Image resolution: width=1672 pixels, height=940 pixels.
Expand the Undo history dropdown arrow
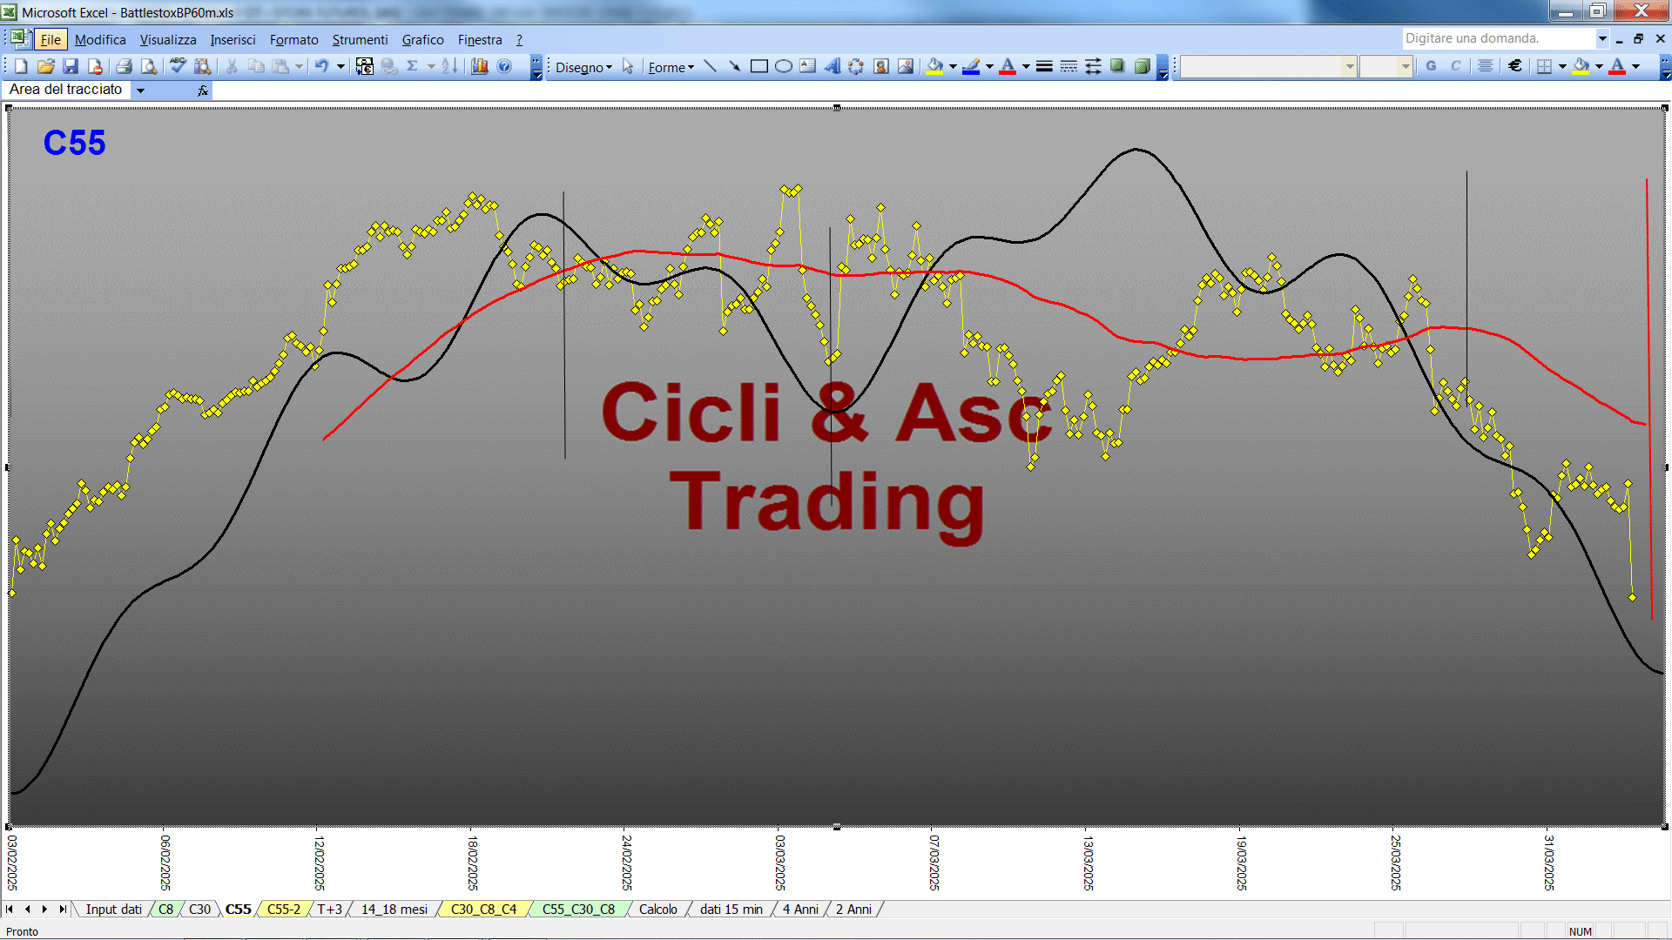pyautogui.click(x=340, y=66)
